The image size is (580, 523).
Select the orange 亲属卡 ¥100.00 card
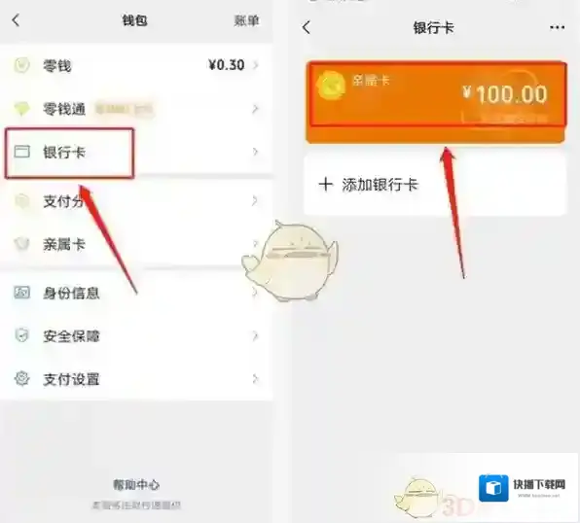pyautogui.click(x=436, y=102)
